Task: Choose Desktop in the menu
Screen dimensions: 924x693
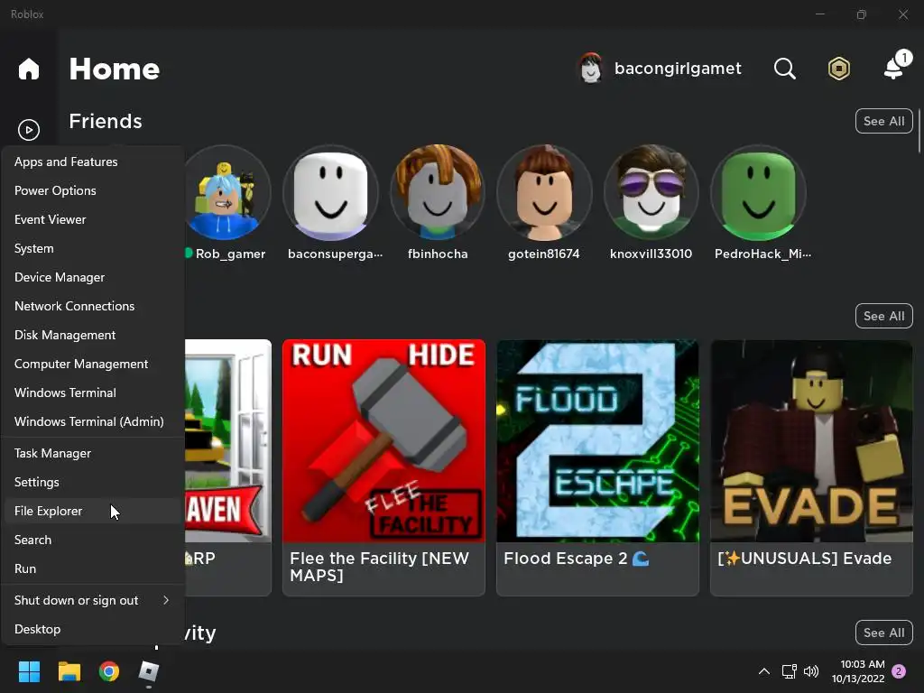Action: tap(93, 629)
